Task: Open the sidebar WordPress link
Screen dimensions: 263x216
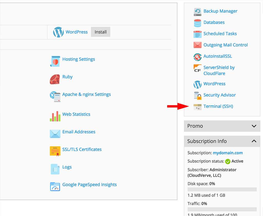Action: (x=214, y=84)
